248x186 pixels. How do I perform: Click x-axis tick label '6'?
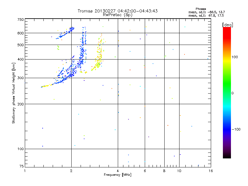(x=145, y=171)
